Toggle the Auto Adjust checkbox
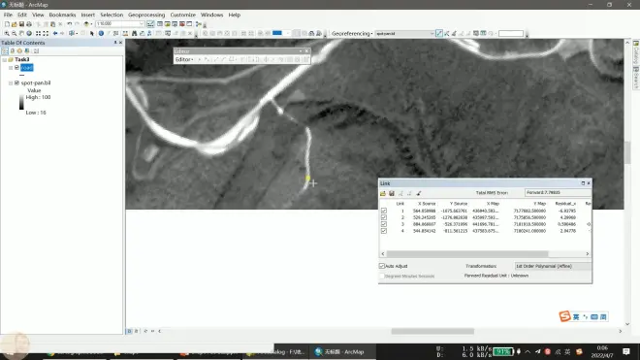640x360 pixels. [x=382, y=266]
